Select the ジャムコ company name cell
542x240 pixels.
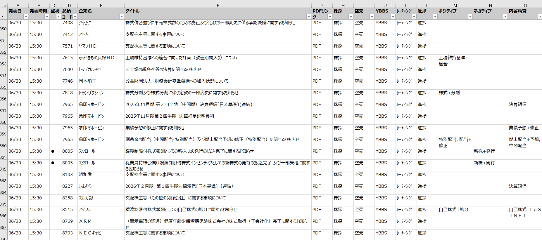click(101, 25)
